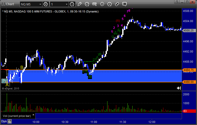The height and width of the screenshot is (125, 197).
Task: Click the bar replay play icon
Action: 102,4
